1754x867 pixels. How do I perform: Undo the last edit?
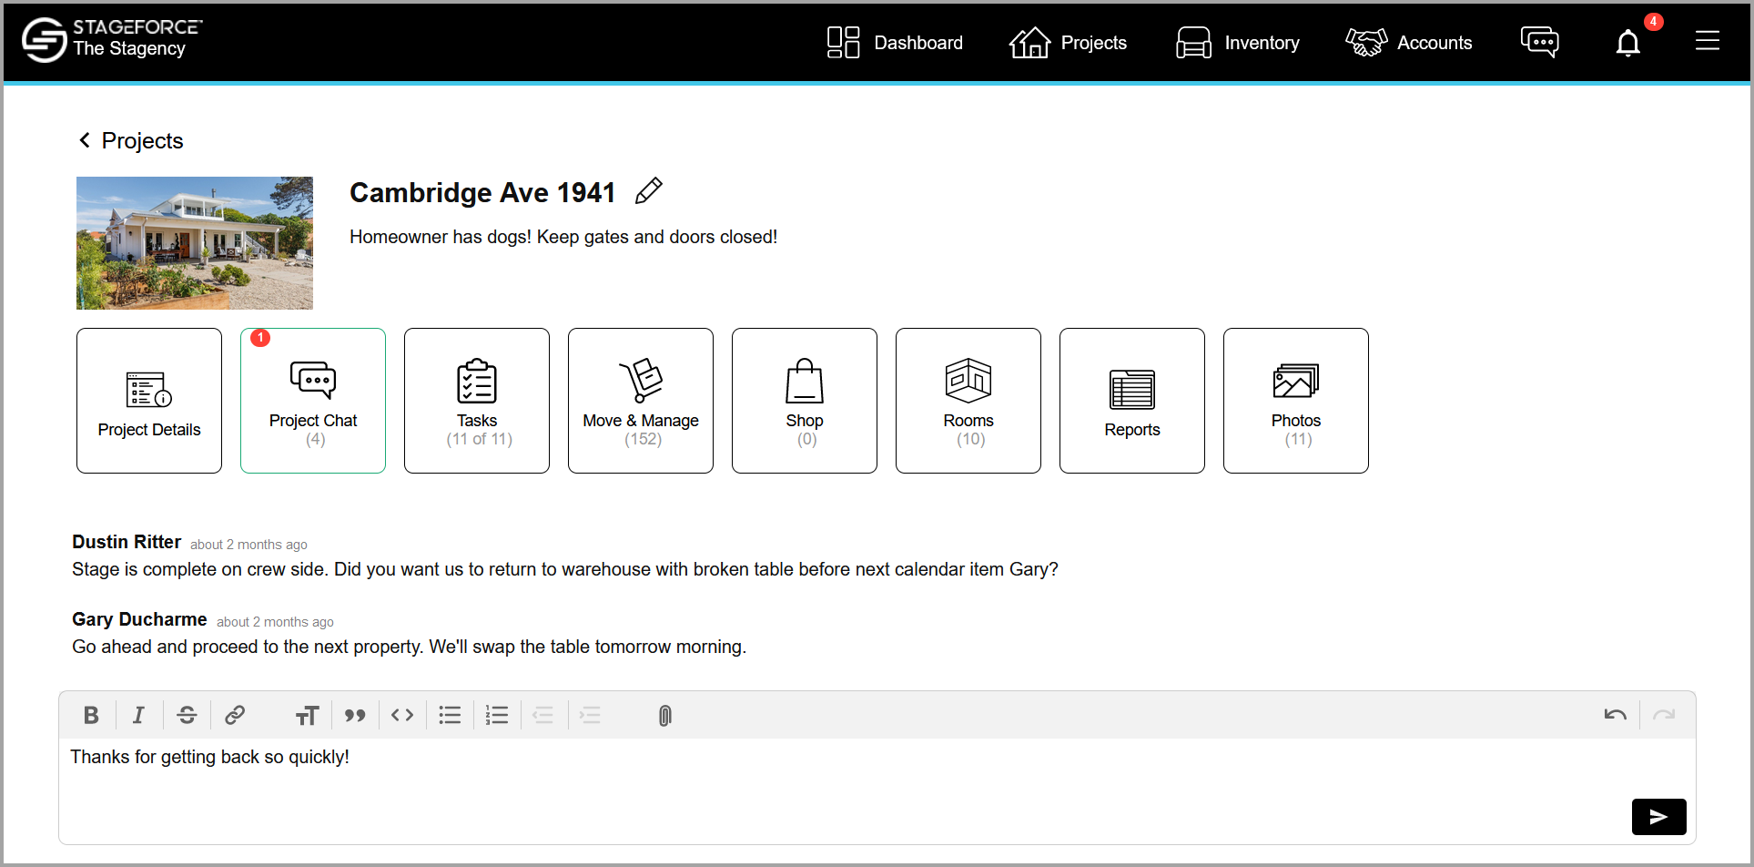click(x=1616, y=715)
